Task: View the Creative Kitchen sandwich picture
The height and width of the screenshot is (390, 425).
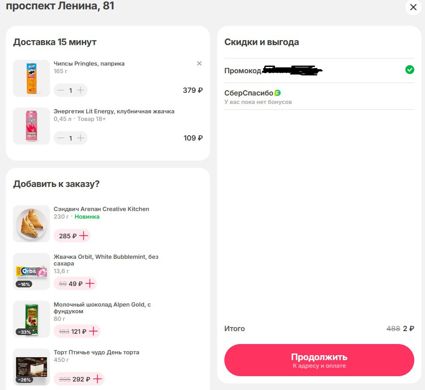Action: pos(31,224)
